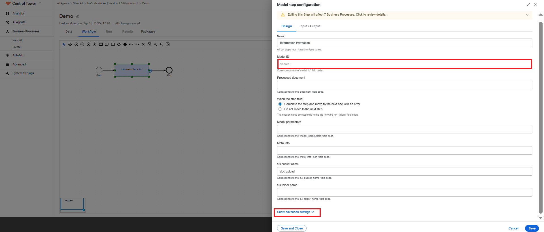Select the four-way pan tool

[70, 44]
